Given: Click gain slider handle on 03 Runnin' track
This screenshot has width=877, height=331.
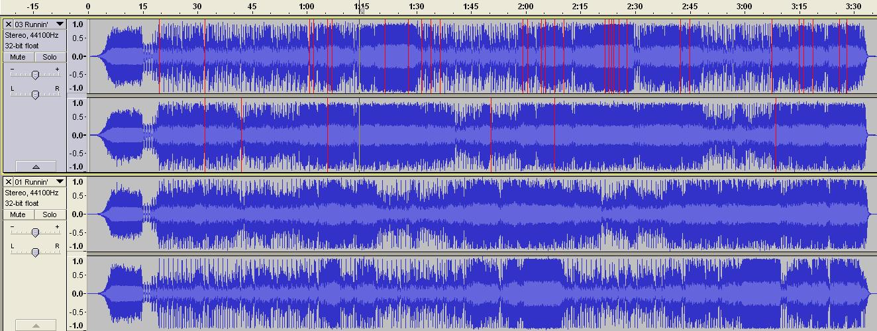Looking at the screenshot, I should (x=35, y=75).
